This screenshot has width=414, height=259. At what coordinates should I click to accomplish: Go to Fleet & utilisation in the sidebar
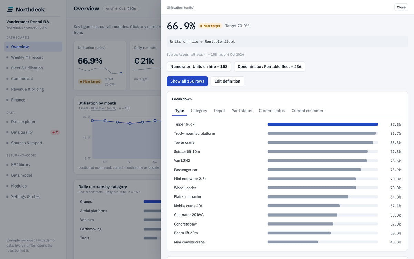[33, 68]
